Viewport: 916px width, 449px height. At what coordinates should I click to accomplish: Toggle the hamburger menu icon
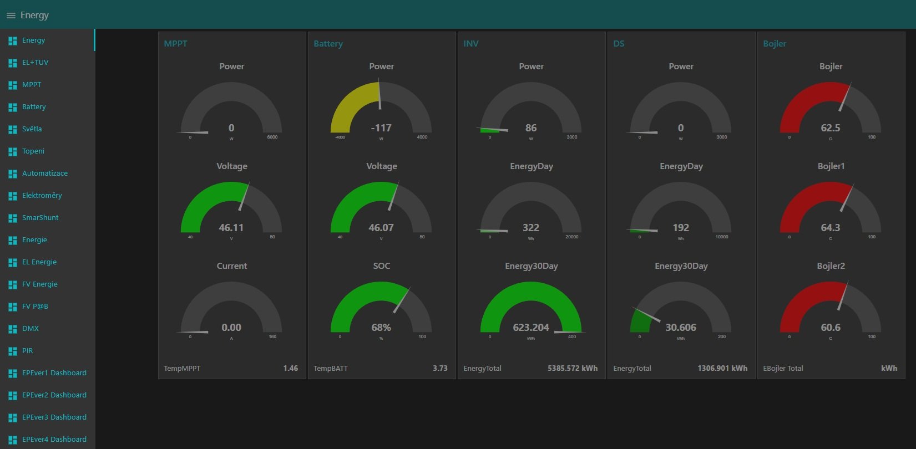pyautogui.click(x=11, y=16)
